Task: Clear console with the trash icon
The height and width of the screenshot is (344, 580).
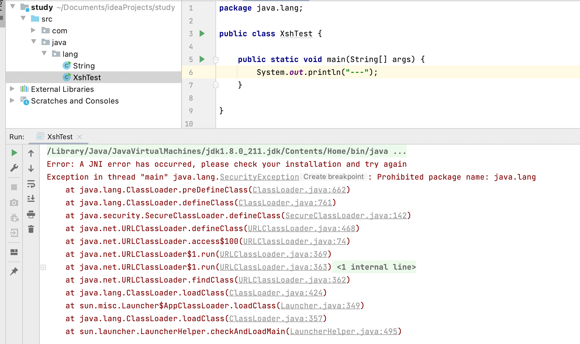Action: (31, 229)
